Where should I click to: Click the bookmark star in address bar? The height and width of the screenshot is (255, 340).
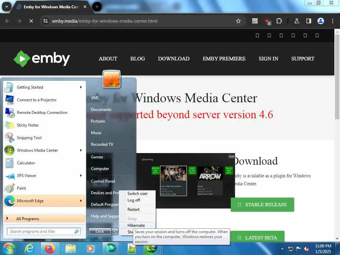[238, 21]
